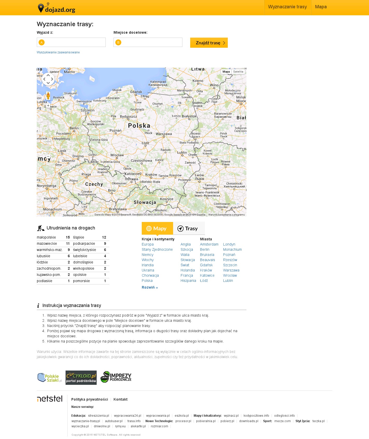The image size is (369, 439).
Task: Zoom out the map with minus button
Action: point(48,156)
